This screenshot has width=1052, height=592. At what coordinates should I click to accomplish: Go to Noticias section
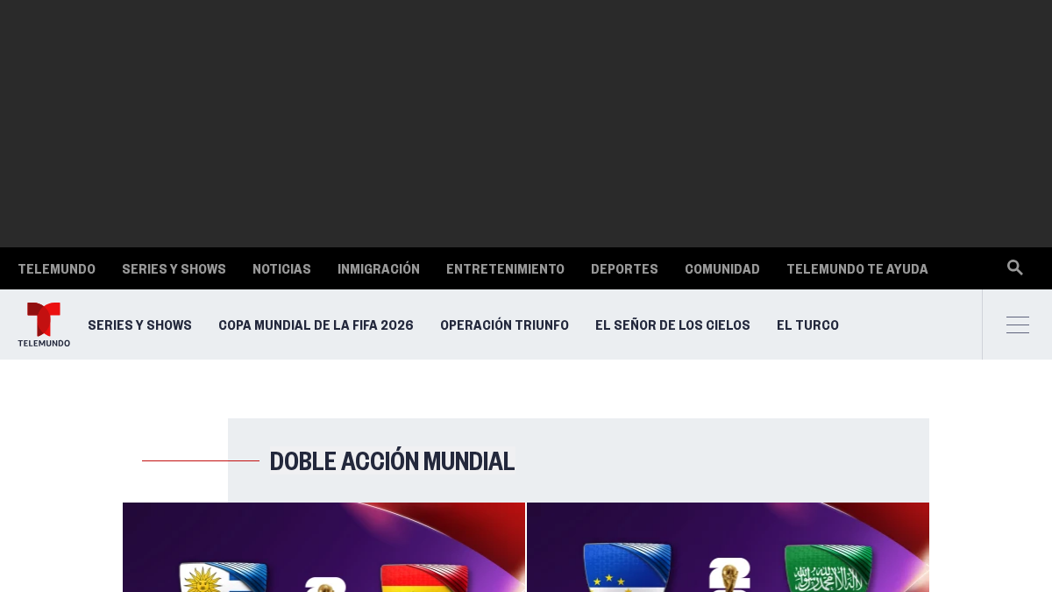tap(281, 269)
